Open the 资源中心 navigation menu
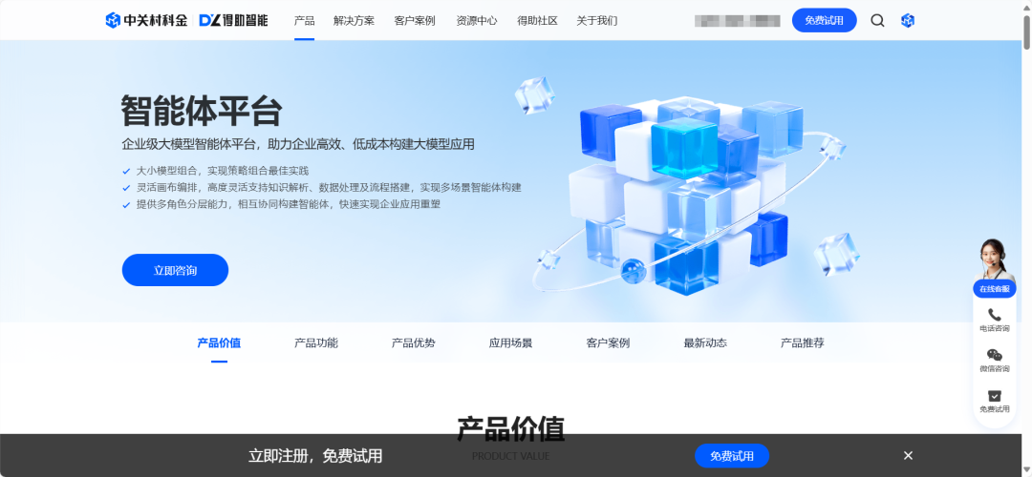This screenshot has width=1032, height=477. (477, 20)
